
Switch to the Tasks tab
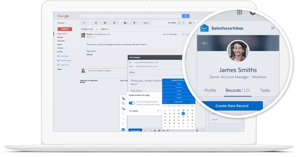pos(265,90)
